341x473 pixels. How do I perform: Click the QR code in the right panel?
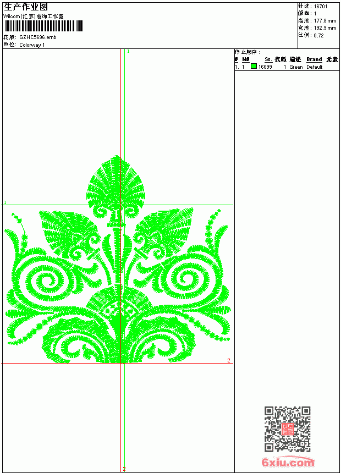(287, 428)
